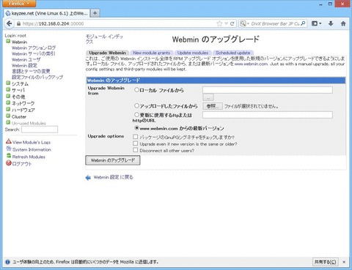Select the ローカル ファイルから radio button

click(137, 90)
